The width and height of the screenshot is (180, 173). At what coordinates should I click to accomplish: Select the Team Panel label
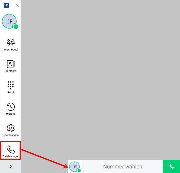coord(11,50)
